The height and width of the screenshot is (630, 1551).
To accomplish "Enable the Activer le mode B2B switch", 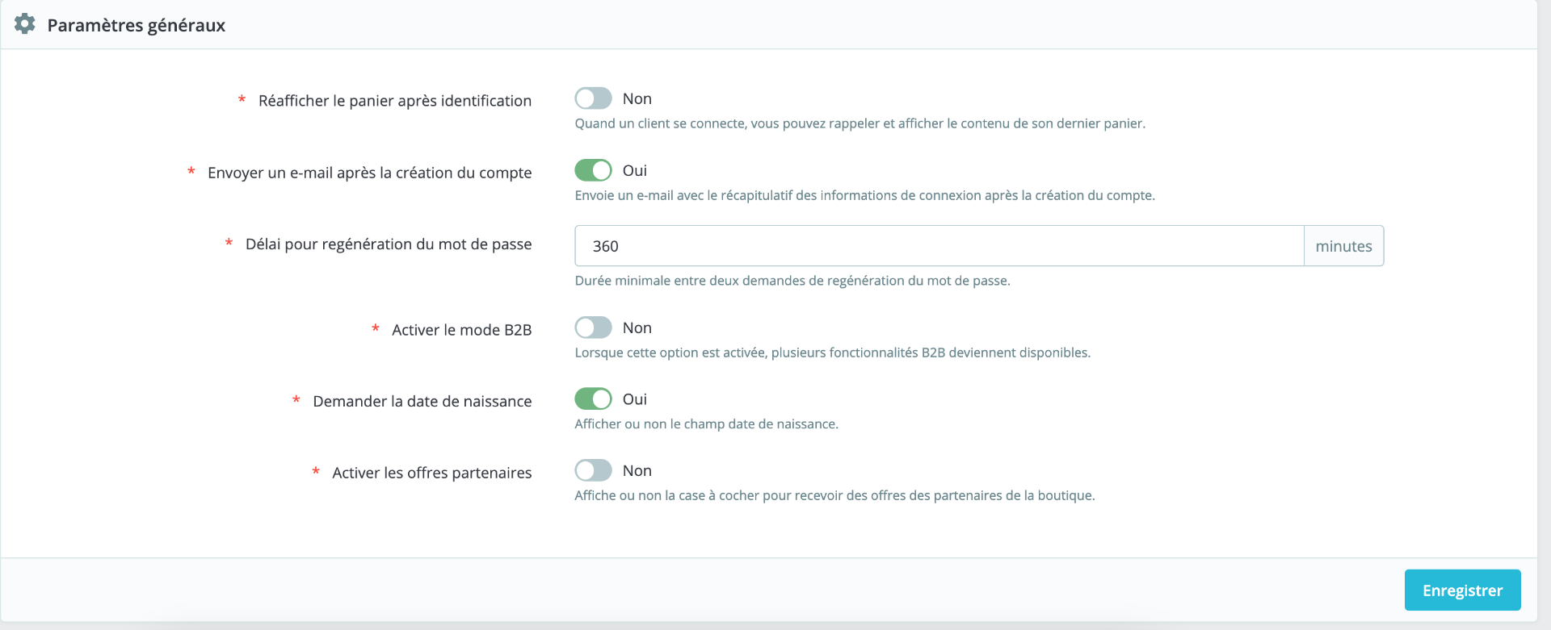I will (x=593, y=328).
